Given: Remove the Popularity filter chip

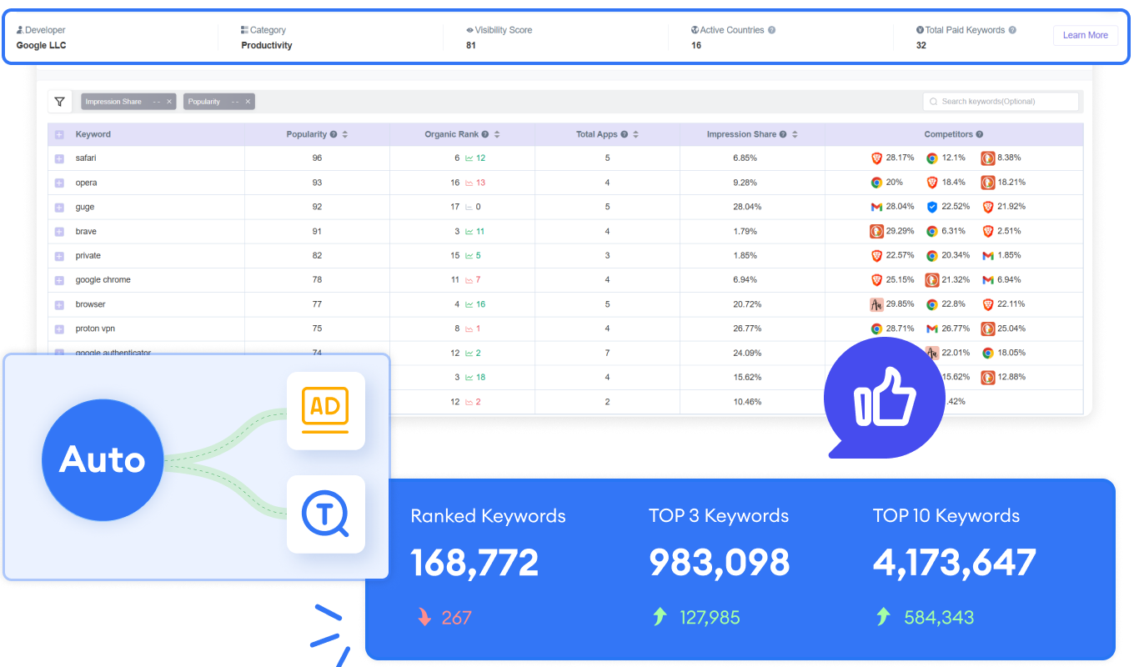Looking at the screenshot, I should [248, 102].
